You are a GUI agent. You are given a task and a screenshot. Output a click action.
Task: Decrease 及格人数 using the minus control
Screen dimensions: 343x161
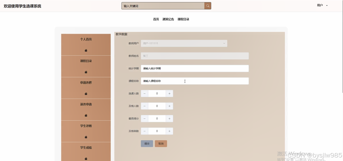tap(144, 106)
